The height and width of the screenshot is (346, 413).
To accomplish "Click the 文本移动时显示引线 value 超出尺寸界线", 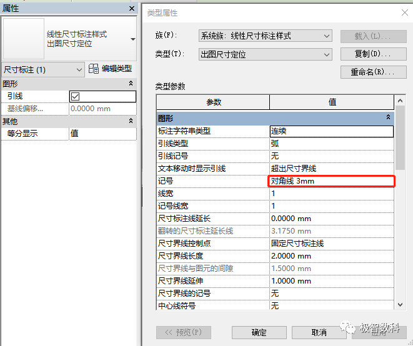I will pos(332,169).
